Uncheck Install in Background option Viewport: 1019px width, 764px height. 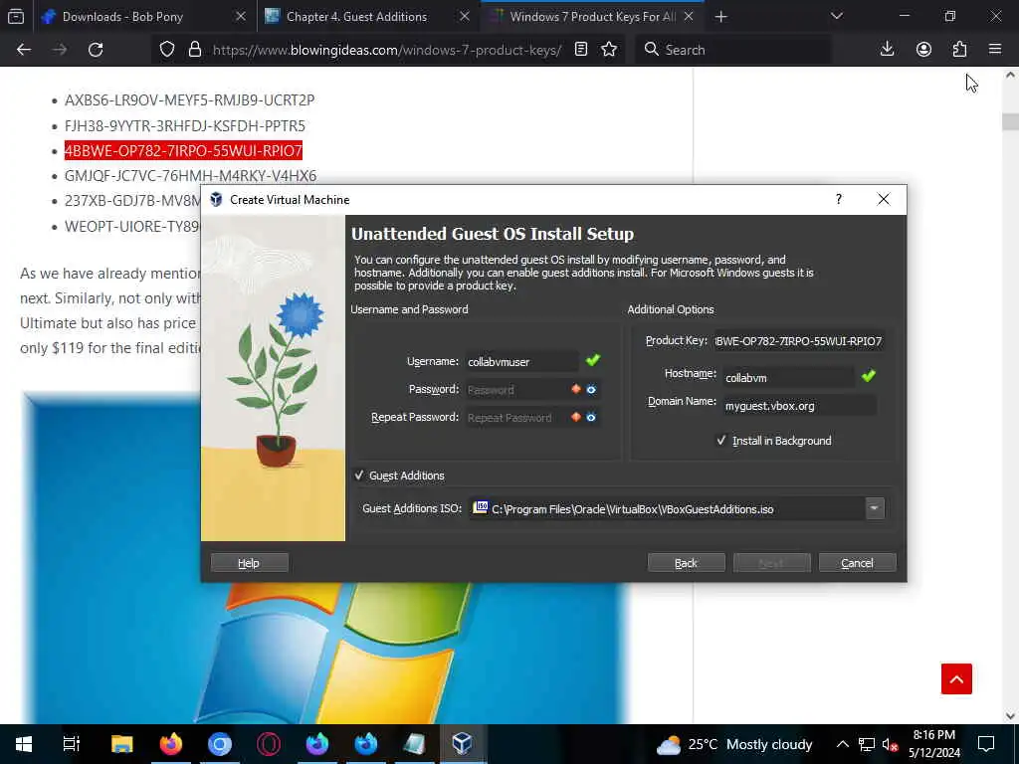click(x=720, y=441)
